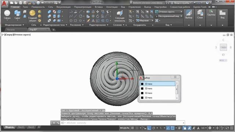
Task: Open the Тело ribbon tab
Action: pos(25,7)
